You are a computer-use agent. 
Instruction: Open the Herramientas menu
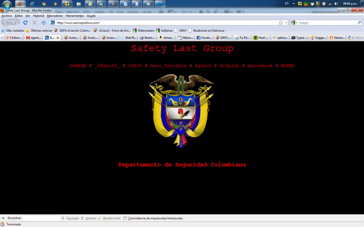[x=75, y=16]
